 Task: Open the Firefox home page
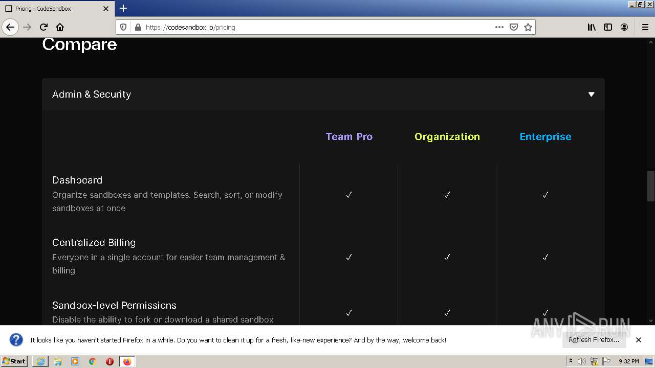click(x=60, y=27)
